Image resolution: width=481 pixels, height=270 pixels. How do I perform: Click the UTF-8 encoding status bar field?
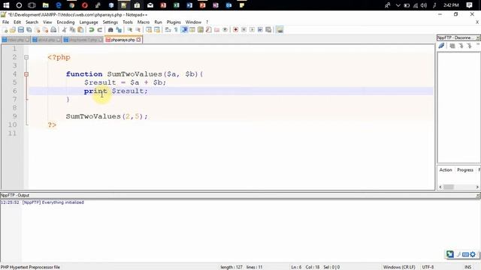pos(428,267)
